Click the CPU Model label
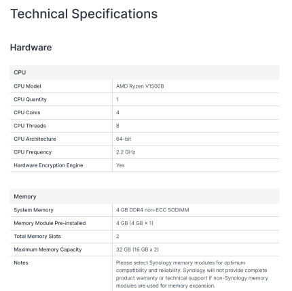 27,86
